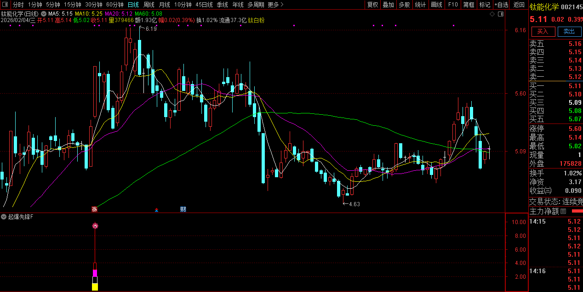This screenshot has width=583, height=292.
Task: Click the 卖一 price 5.12 row
Action: pos(555,77)
